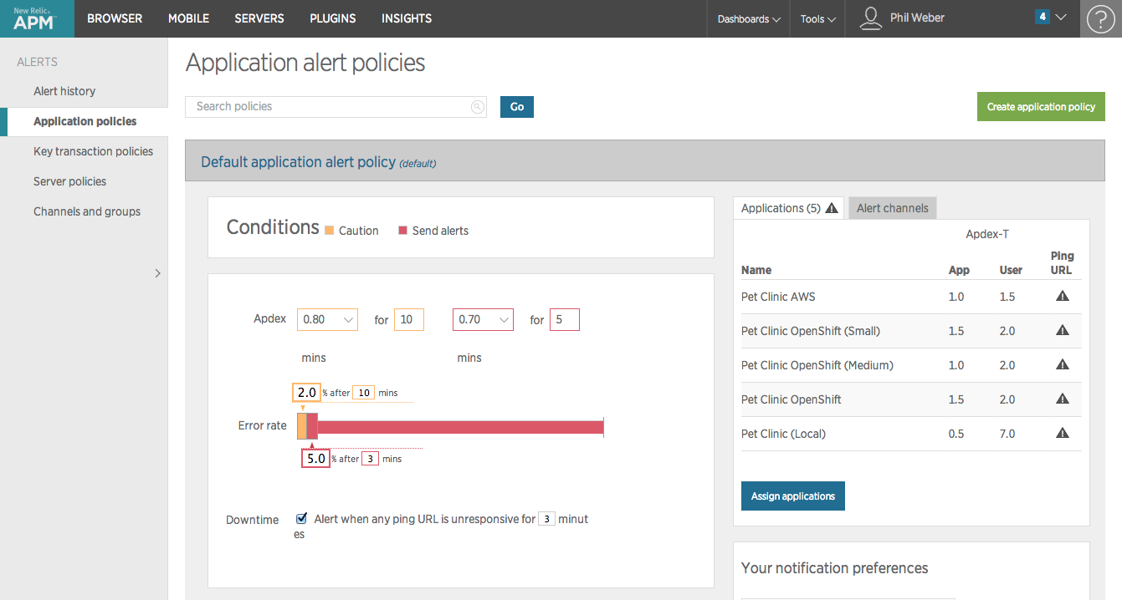
Task: Click the user avatar icon beside Phil Weber
Action: tap(871, 18)
